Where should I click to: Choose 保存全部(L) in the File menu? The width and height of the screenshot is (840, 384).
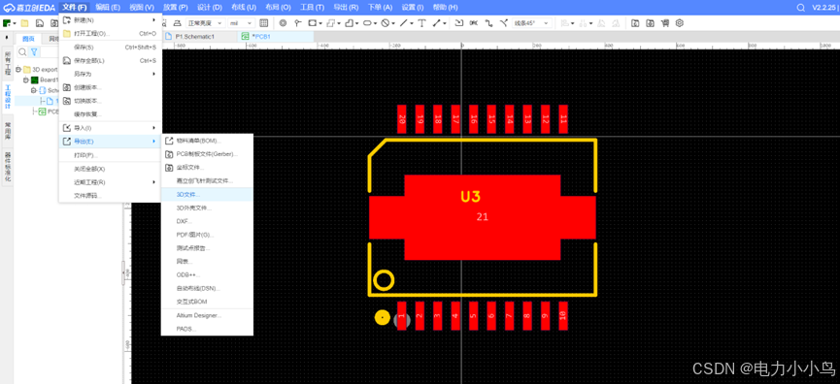tap(110, 60)
